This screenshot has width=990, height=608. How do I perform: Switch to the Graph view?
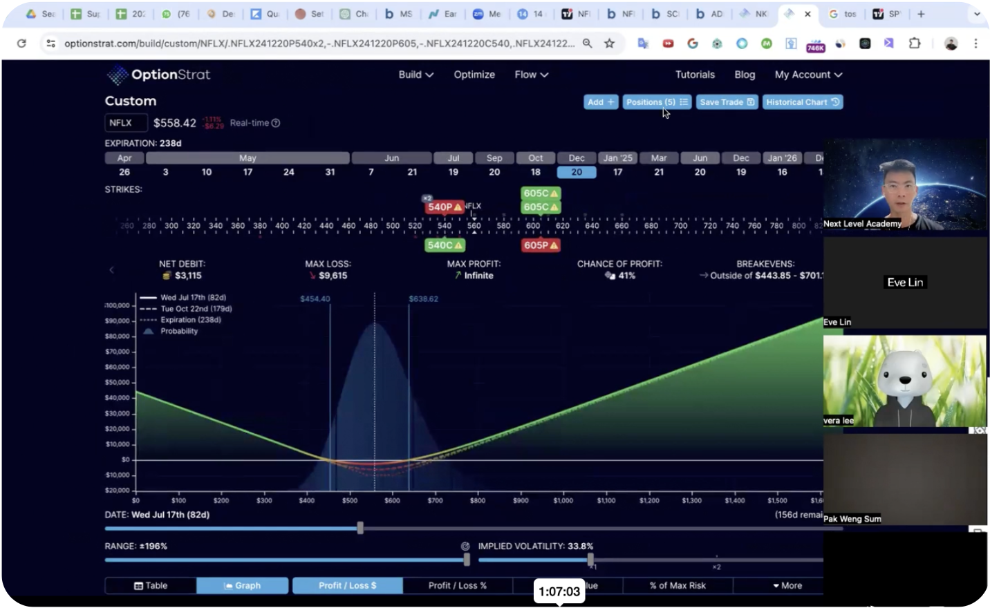(243, 585)
